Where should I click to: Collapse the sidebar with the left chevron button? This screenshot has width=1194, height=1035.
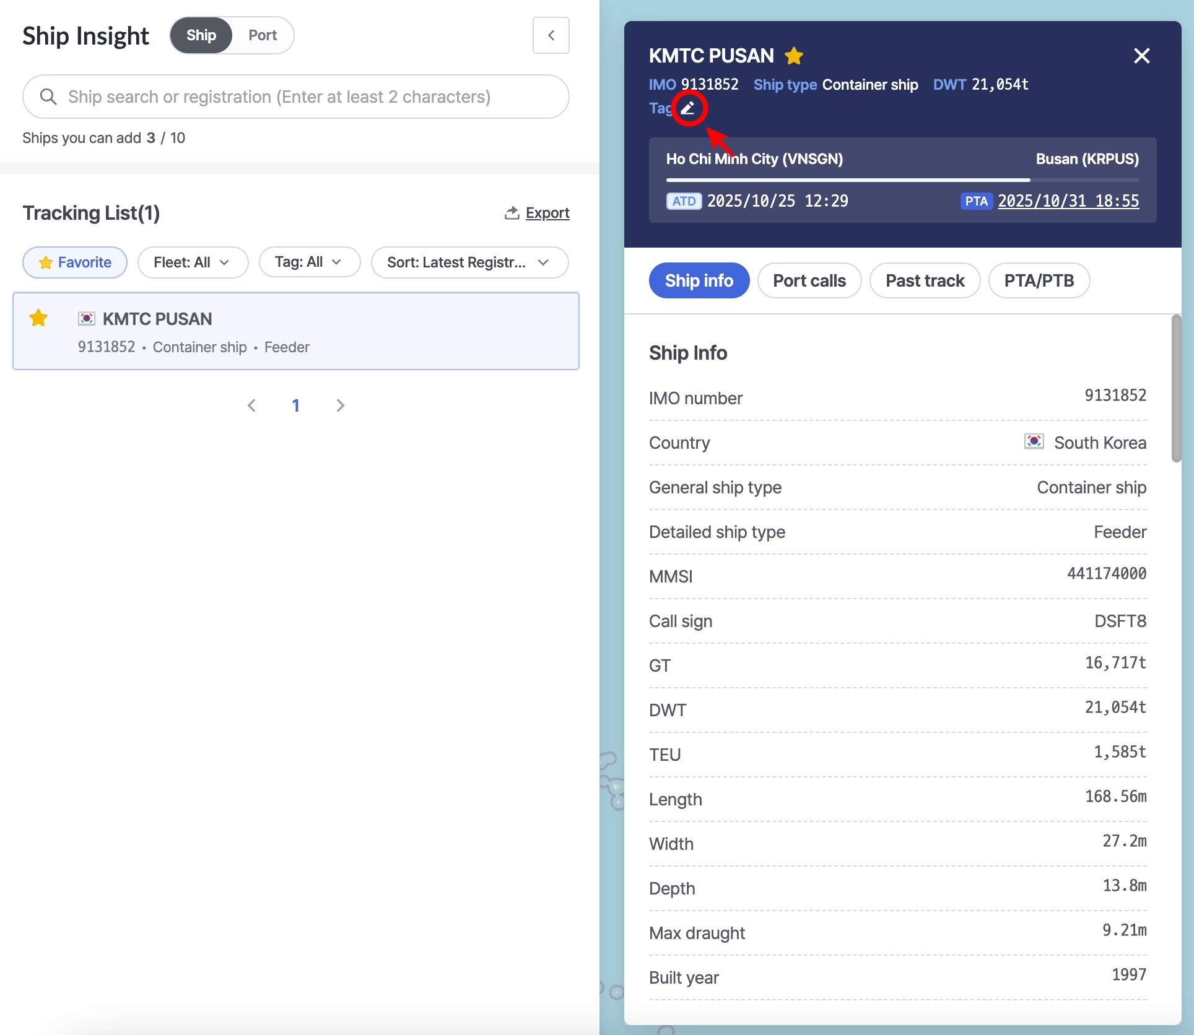[551, 35]
